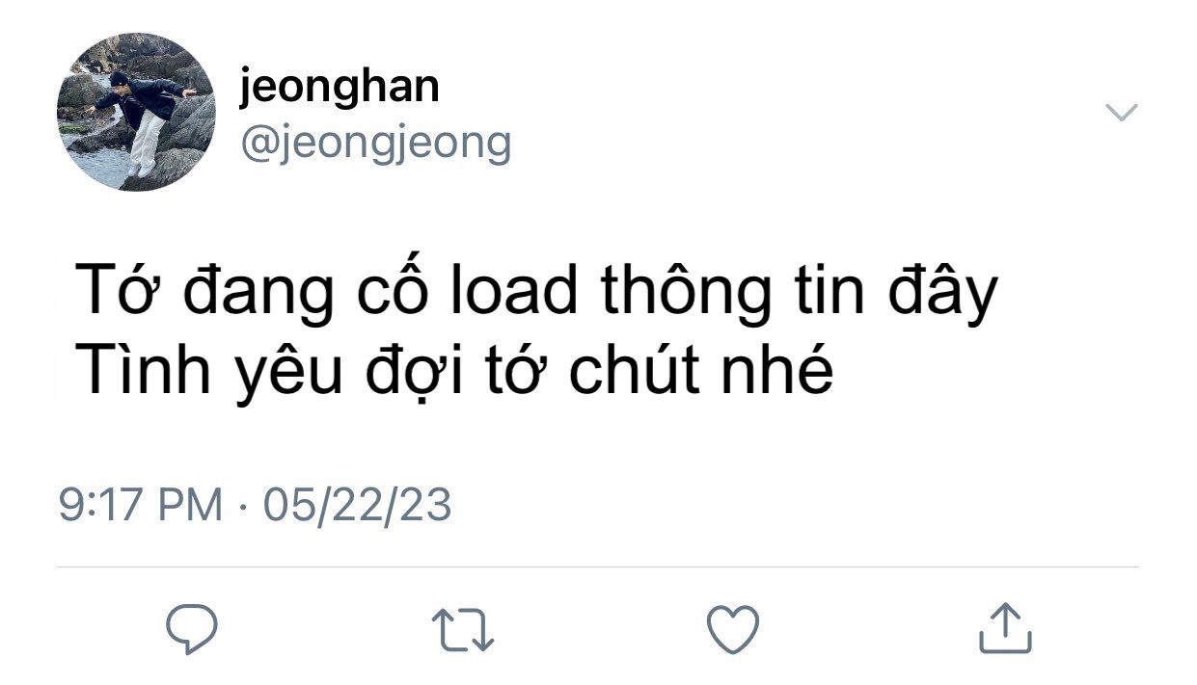
Task: Click the tweet line starting with Tớ đang
Action: point(535,293)
